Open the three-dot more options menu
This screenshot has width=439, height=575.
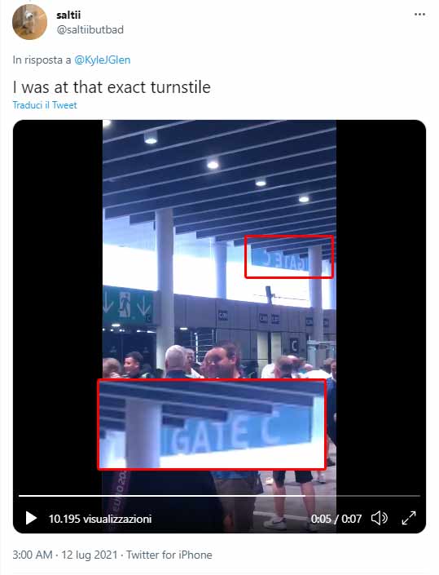coord(419,15)
